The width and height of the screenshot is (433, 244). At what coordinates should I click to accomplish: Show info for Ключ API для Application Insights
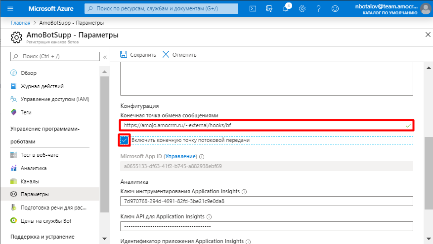pos(209,217)
